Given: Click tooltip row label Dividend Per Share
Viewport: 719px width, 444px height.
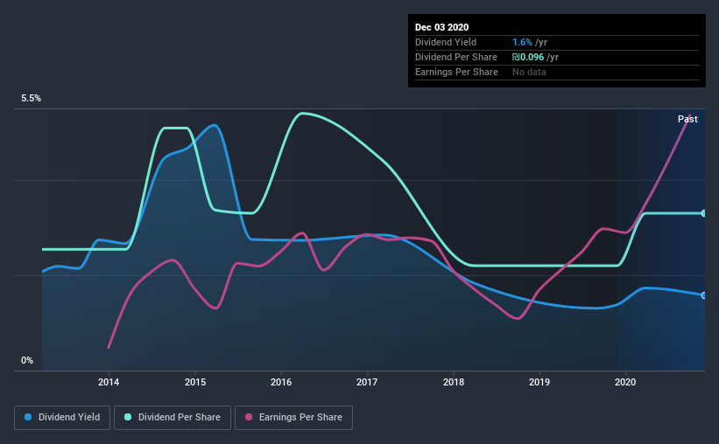Looking at the screenshot, I should [x=455, y=57].
